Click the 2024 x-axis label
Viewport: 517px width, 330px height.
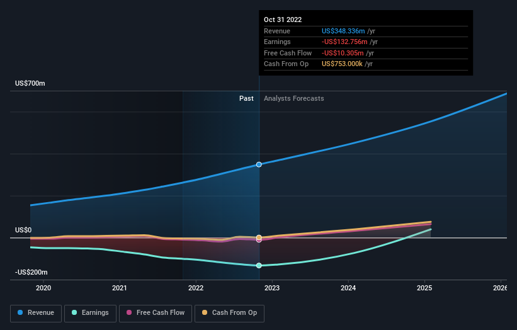(x=348, y=288)
